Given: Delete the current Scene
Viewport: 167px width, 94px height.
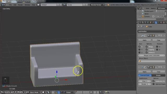Looking at the screenshot, I should tap(87, 5).
